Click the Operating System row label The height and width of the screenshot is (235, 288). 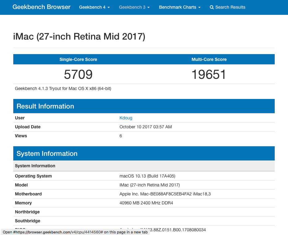(x=33, y=176)
